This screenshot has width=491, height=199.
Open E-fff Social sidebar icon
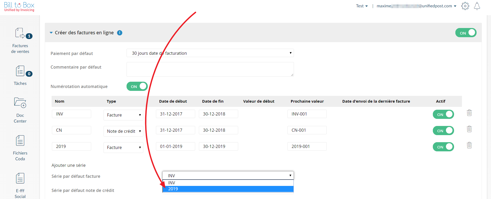[20, 178]
